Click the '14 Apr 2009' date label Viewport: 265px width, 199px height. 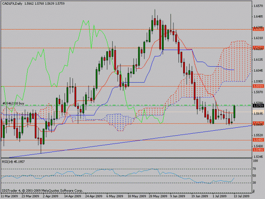[73, 196]
